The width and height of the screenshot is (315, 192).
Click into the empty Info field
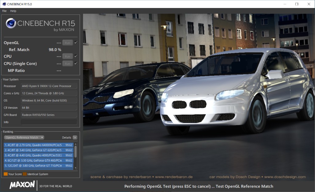coord(49,122)
